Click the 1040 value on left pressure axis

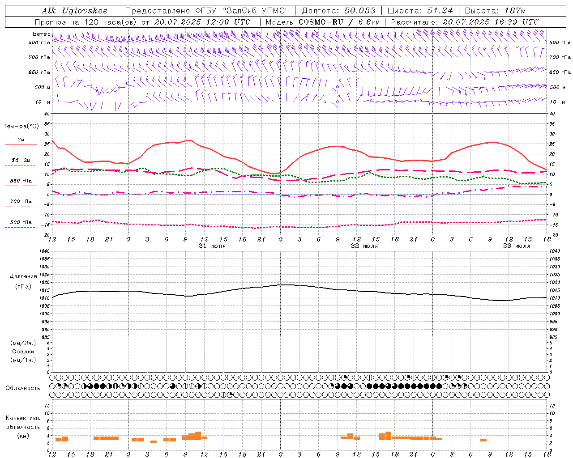45,251
